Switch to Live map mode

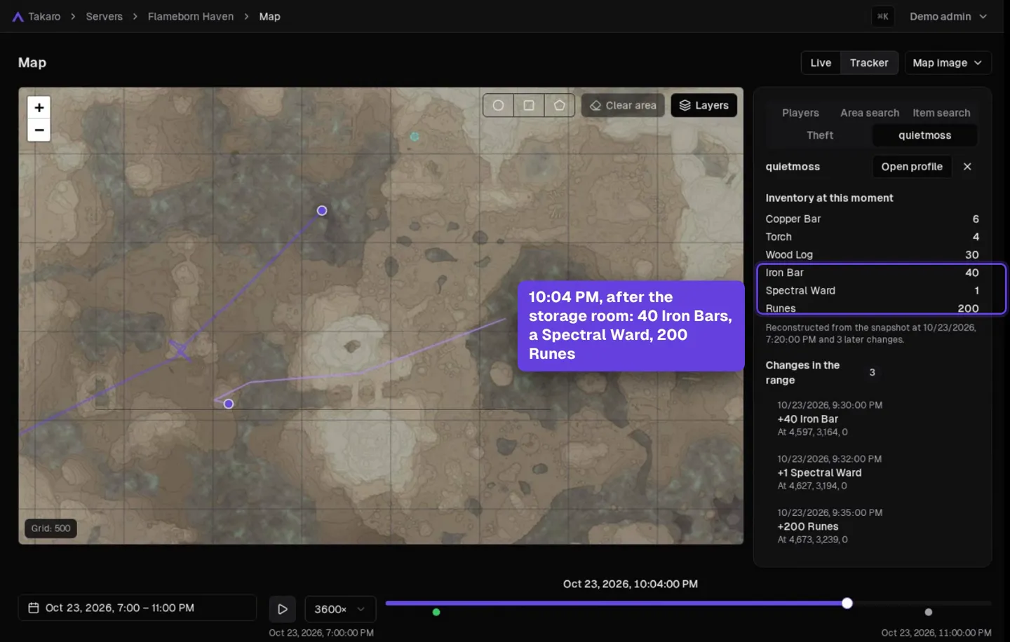click(821, 62)
